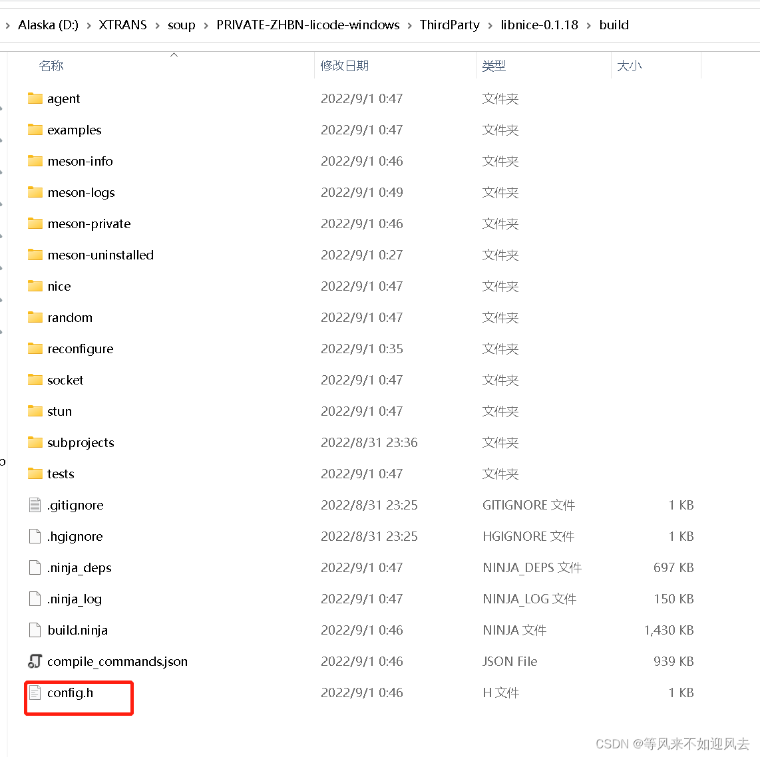The height and width of the screenshot is (757, 760).
Task: Select the config.h file icon
Action: [35, 692]
